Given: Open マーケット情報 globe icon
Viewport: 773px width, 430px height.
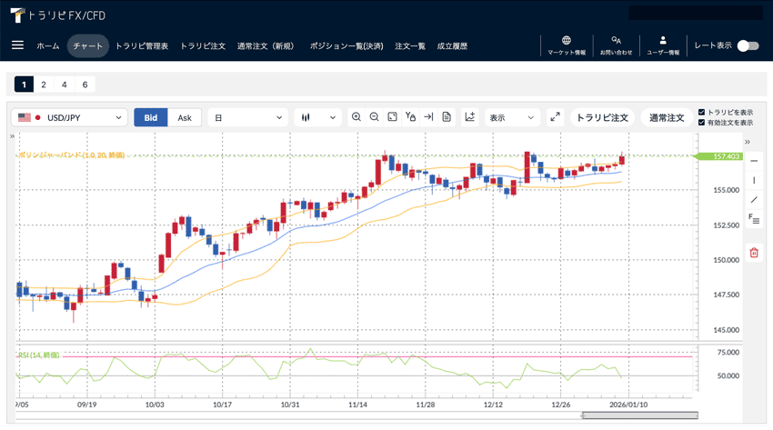Looking at the screenshot, I should pyautogui.click(x=567, y=45).
